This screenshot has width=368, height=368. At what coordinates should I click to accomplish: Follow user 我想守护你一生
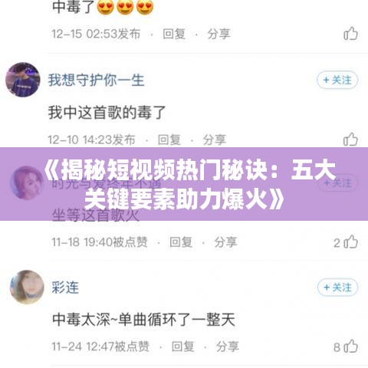tap(337, 80)
